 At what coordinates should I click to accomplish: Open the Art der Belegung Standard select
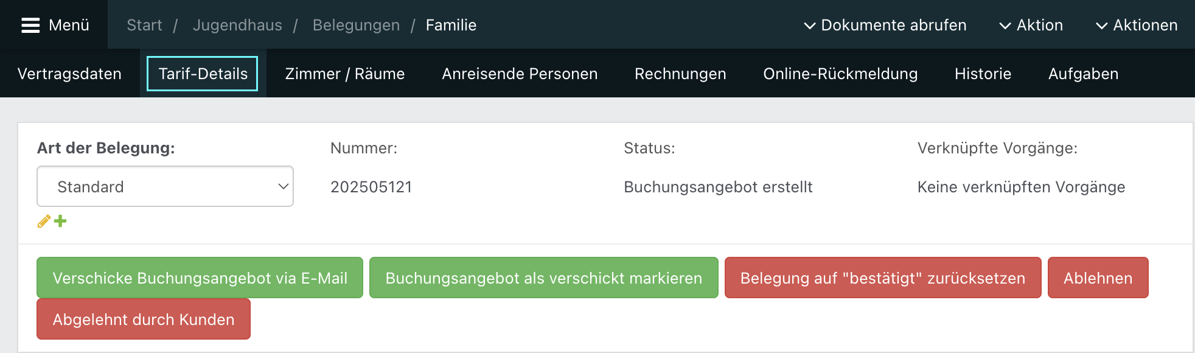click(165, 186)
